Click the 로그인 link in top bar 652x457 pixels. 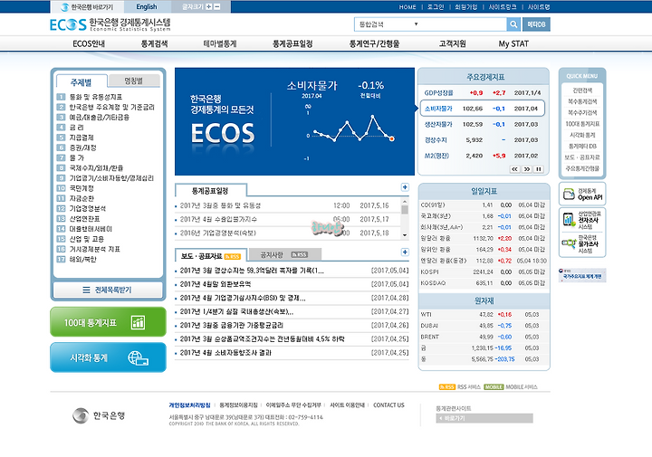[x=436, y=7]
